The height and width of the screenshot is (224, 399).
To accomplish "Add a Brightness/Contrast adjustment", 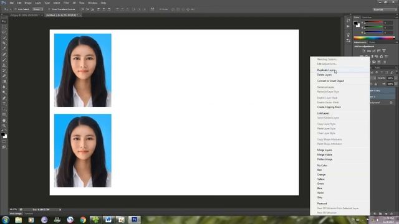I will 363,51.
